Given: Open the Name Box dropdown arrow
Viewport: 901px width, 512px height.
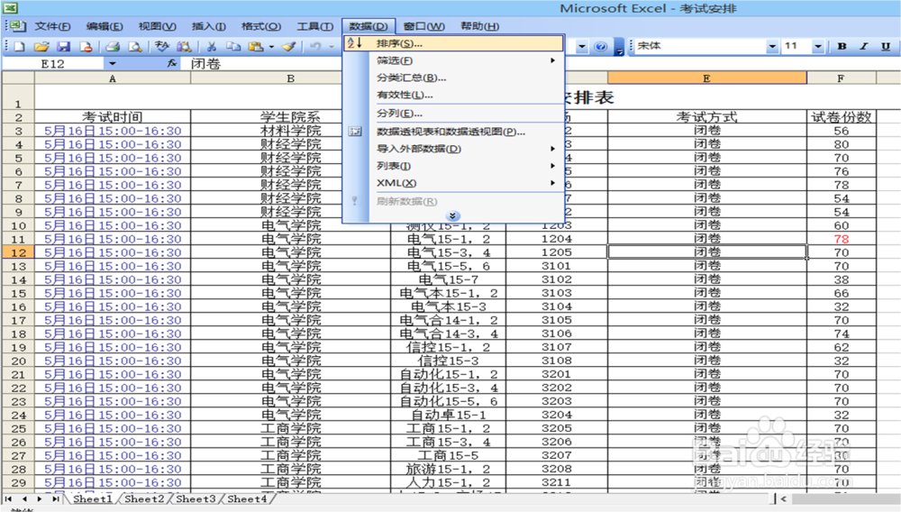Looking at the screenshot, I should point(113,63).
